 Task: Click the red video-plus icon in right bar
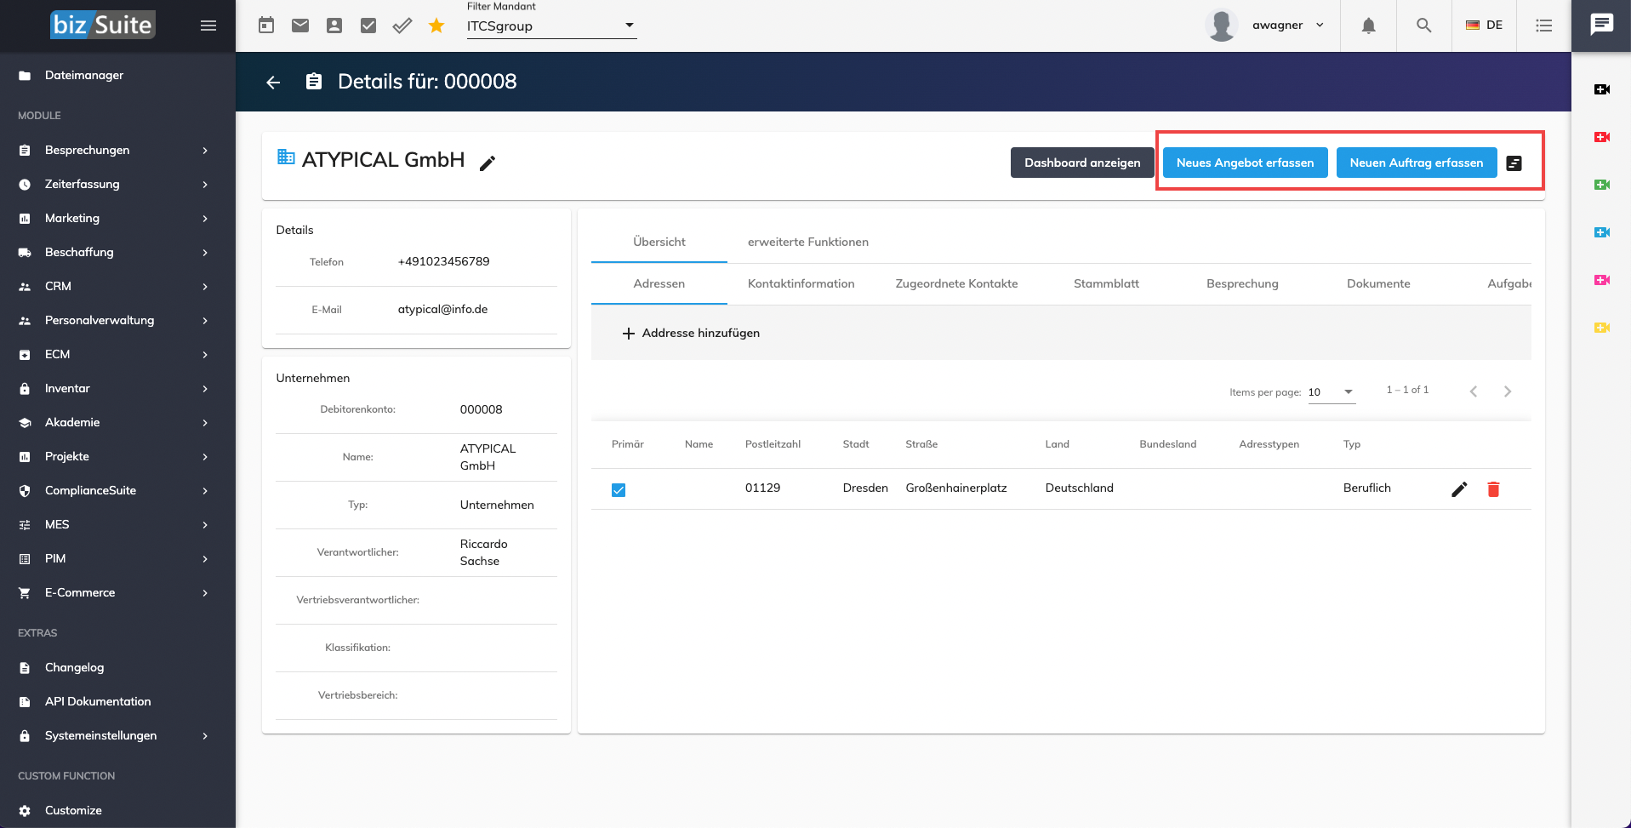[1601, 137]
